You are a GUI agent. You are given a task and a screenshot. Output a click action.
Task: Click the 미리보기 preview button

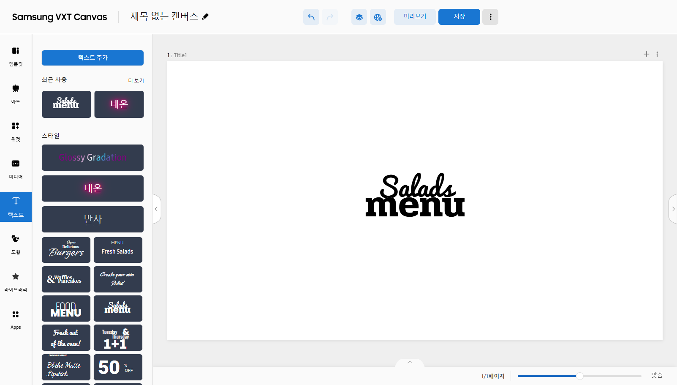[x=415, y=17]
